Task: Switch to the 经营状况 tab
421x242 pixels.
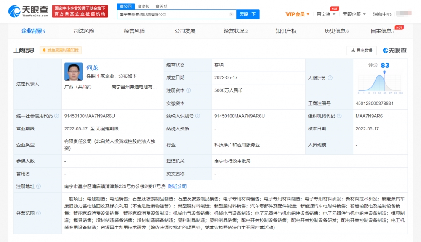Action: pos(235,31)
